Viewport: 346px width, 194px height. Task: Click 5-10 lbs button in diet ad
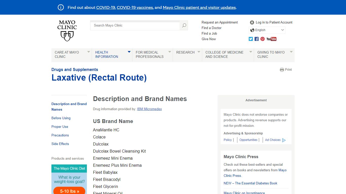tap(69, 191)
